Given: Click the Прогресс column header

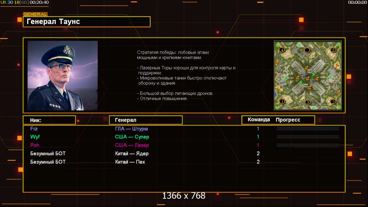Looking at the screenshot, I should tap(288, 120).
